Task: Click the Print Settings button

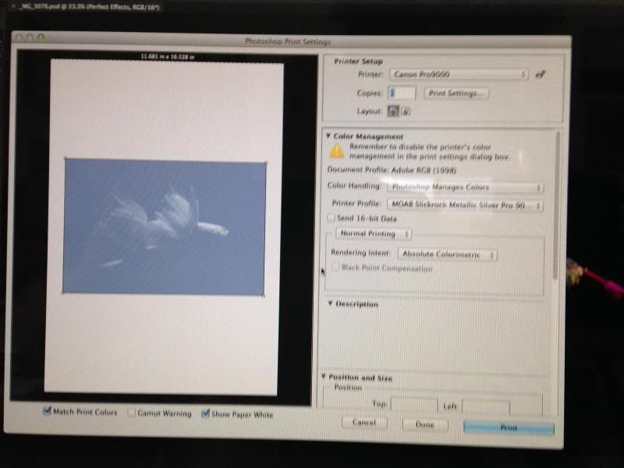Action: 456,93
